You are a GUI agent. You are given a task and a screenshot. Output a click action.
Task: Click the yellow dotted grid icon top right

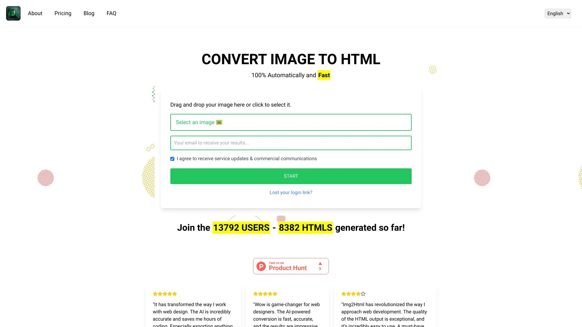pos(432,70)
